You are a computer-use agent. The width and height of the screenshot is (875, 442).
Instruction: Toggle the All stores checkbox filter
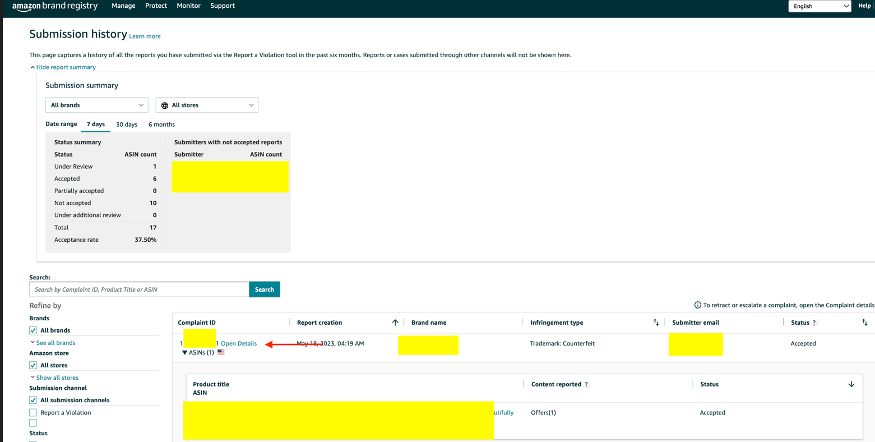pos(33,365)
